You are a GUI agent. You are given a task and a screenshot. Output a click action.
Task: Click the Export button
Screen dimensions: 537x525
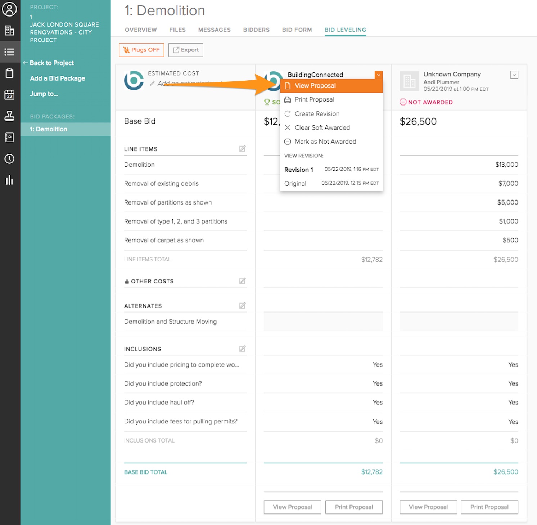[186, 50]
